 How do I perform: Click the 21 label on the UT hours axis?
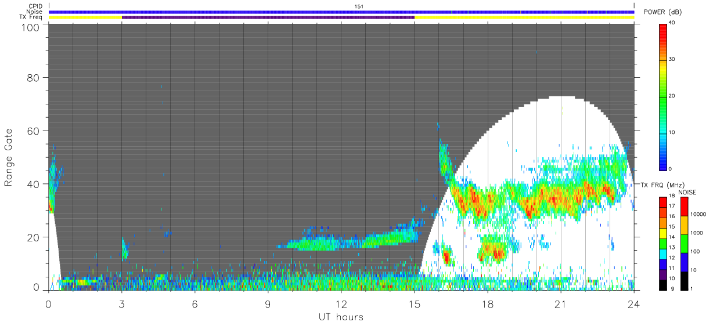(560, 304)
